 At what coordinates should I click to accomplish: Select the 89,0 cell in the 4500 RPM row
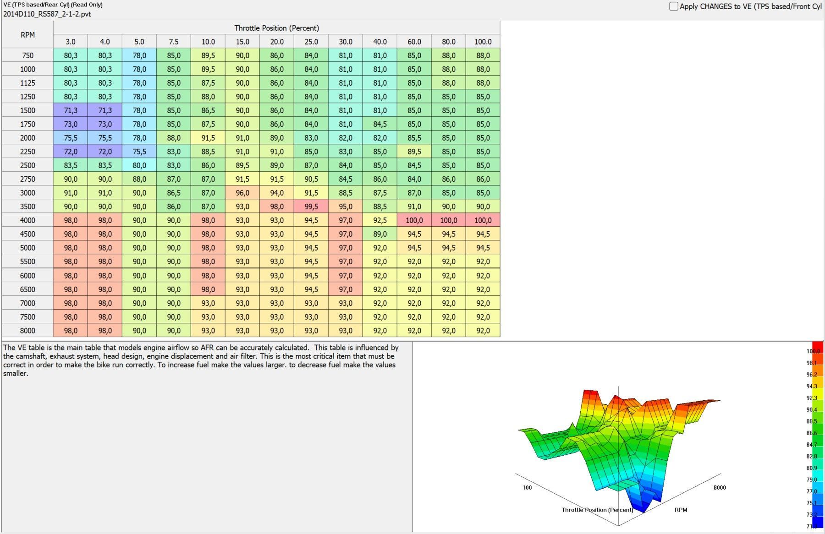[380, 234]
